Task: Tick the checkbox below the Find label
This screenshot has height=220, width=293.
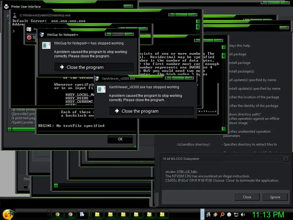Action: tap(25, 186)
